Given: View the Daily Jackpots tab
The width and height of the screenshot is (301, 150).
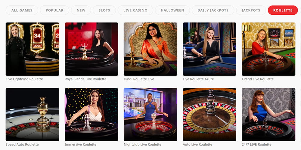Looking at the screenshot, I should coord(213,10).
